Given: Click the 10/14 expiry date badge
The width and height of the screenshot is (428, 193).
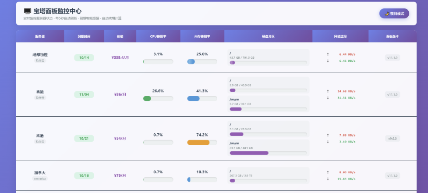Looking at the screenshot, I should coord(84,57).
